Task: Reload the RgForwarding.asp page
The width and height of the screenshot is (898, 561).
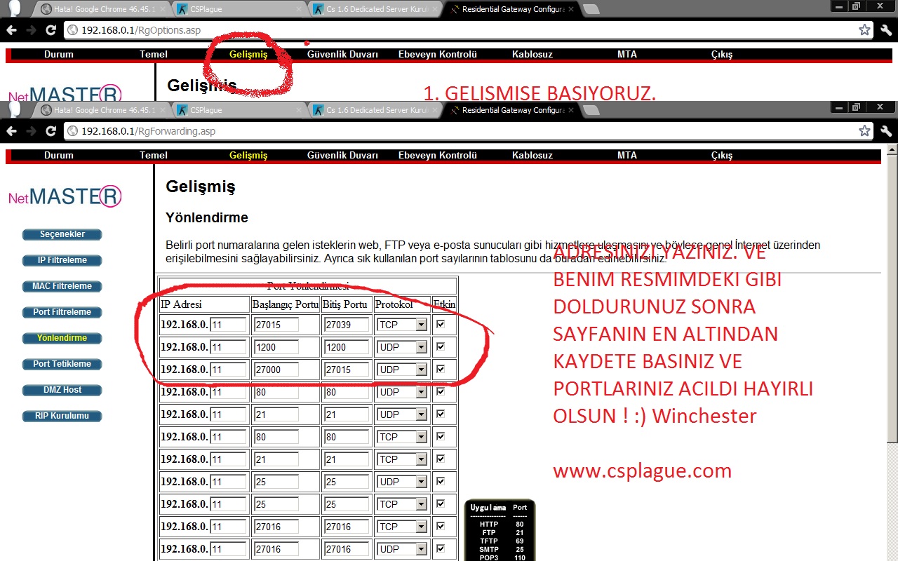Action: coord(51,131)
